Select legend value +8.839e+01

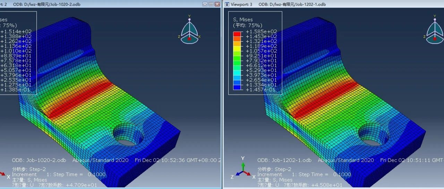(16, 56)
